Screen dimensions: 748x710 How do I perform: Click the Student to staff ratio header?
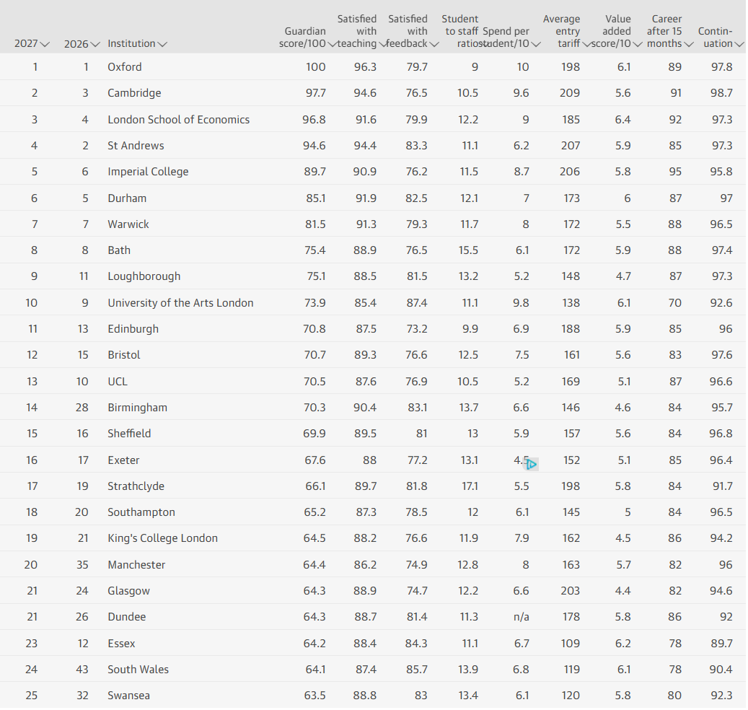460,31
